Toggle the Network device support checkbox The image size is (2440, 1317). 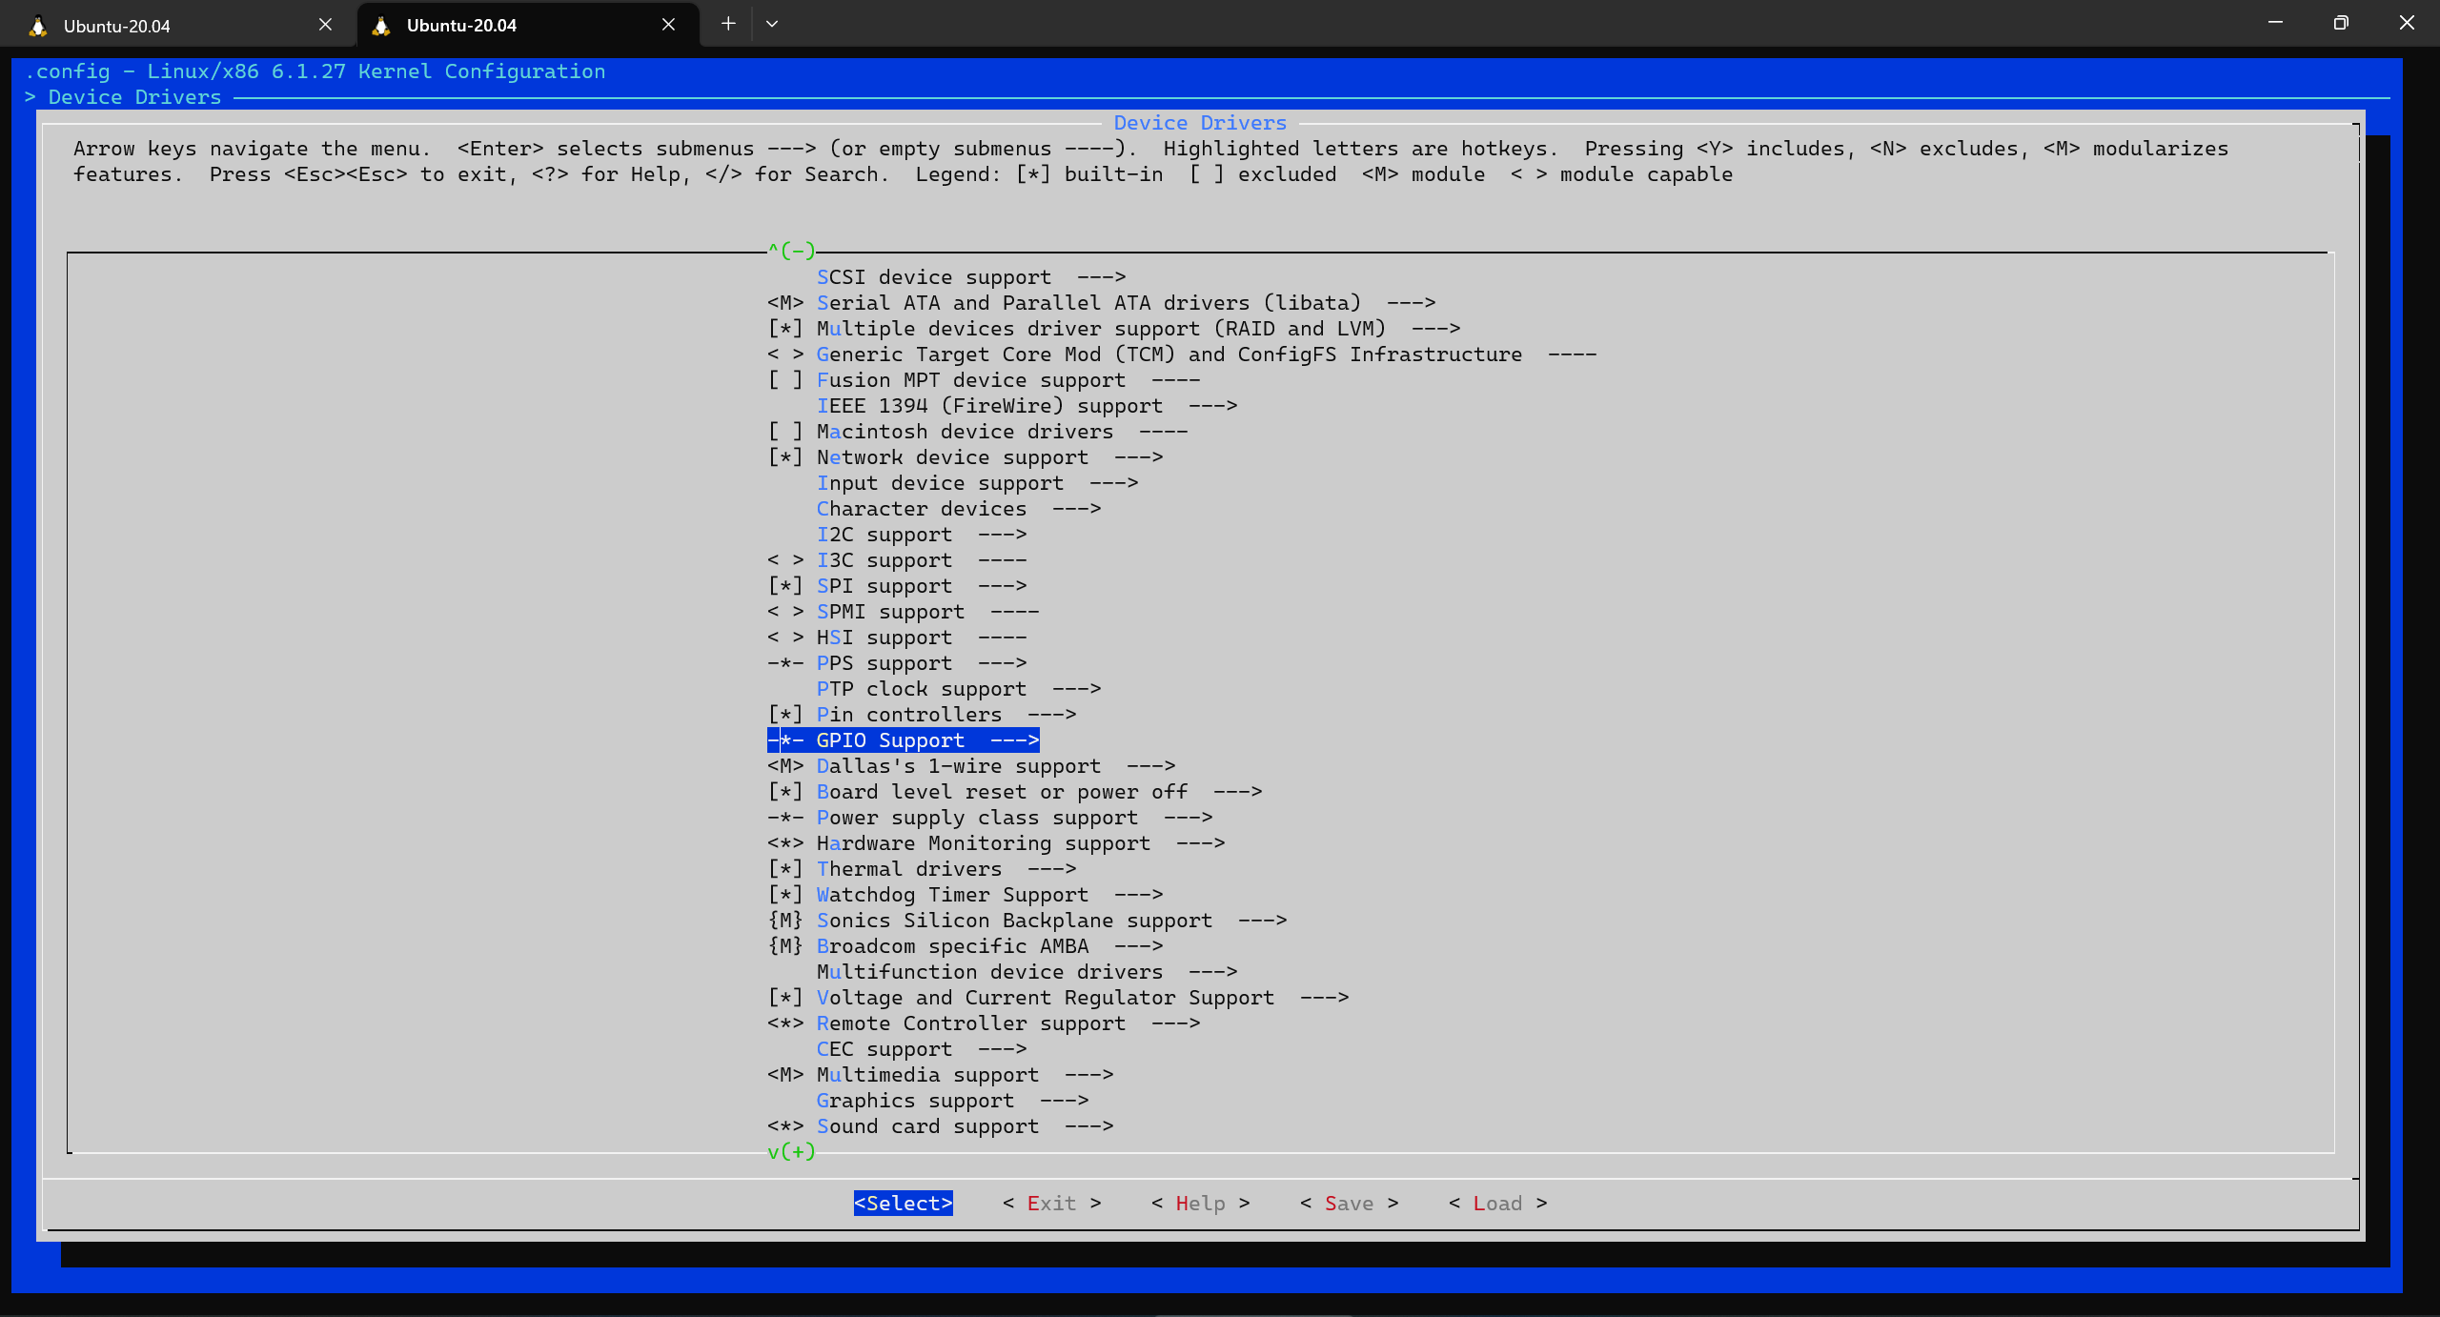click(x=783, y=456)
